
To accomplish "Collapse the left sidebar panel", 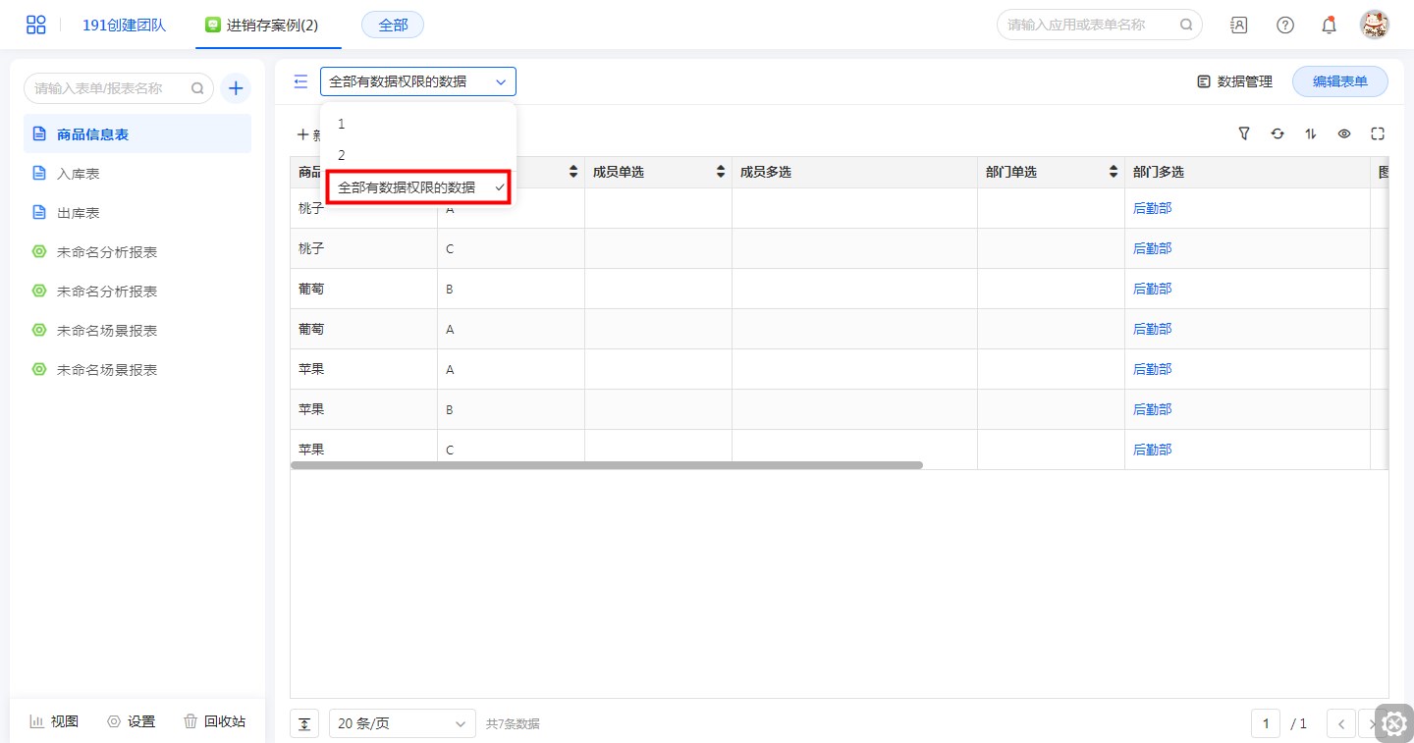I will click(x=300, y=81).
